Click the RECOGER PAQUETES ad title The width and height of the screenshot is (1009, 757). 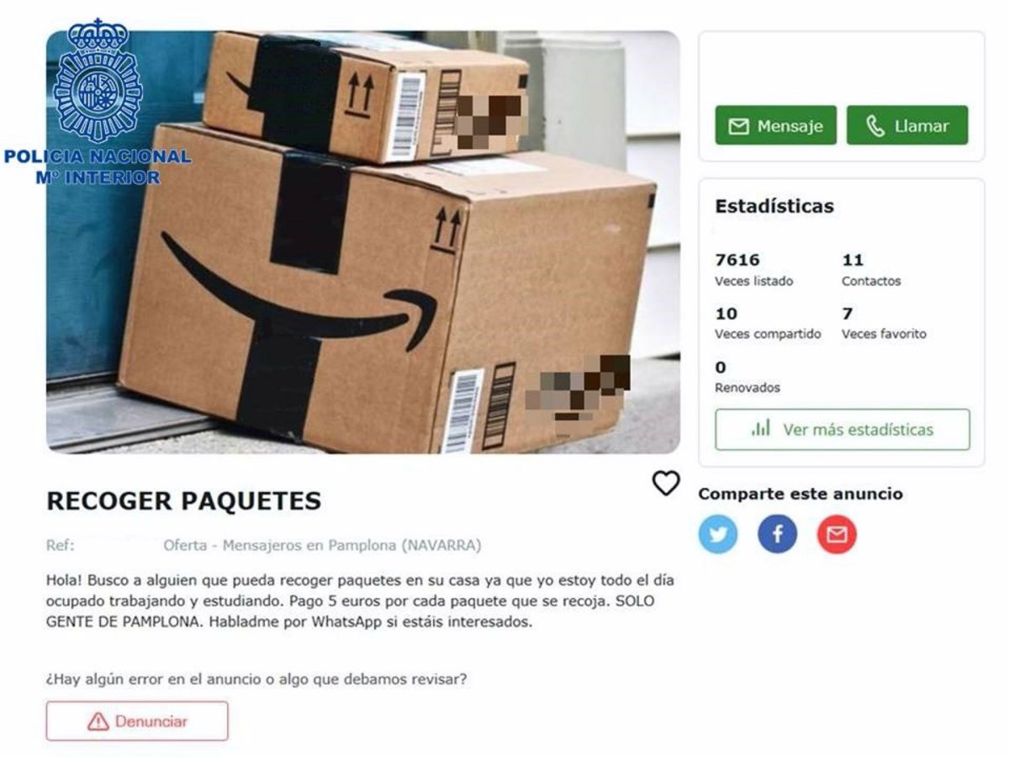[183, 501]
